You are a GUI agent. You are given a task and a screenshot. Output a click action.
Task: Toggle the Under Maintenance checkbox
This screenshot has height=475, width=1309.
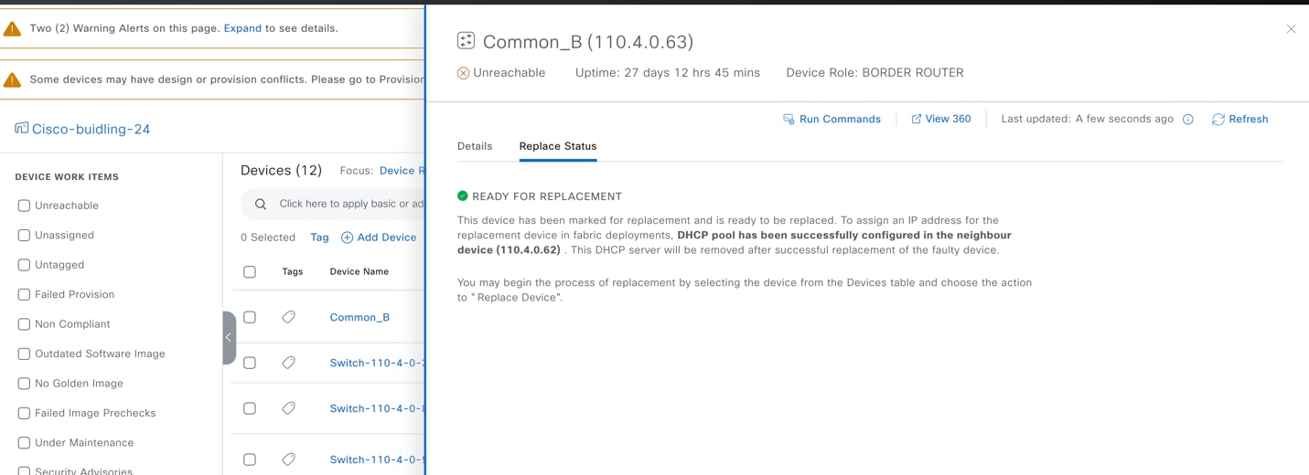click(x=24, y=443)
